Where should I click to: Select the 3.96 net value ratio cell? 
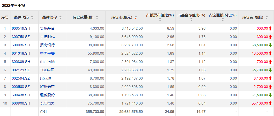point(202,29)
